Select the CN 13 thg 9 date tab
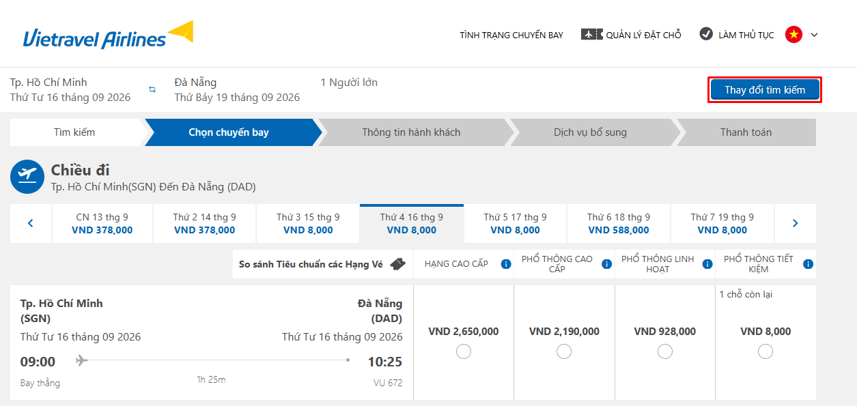 coord(102,223)
